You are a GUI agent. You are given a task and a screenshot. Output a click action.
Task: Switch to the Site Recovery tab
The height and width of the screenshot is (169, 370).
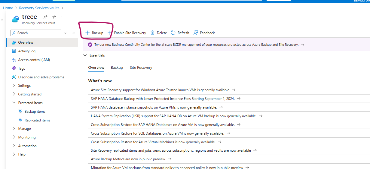pos(141,68)
